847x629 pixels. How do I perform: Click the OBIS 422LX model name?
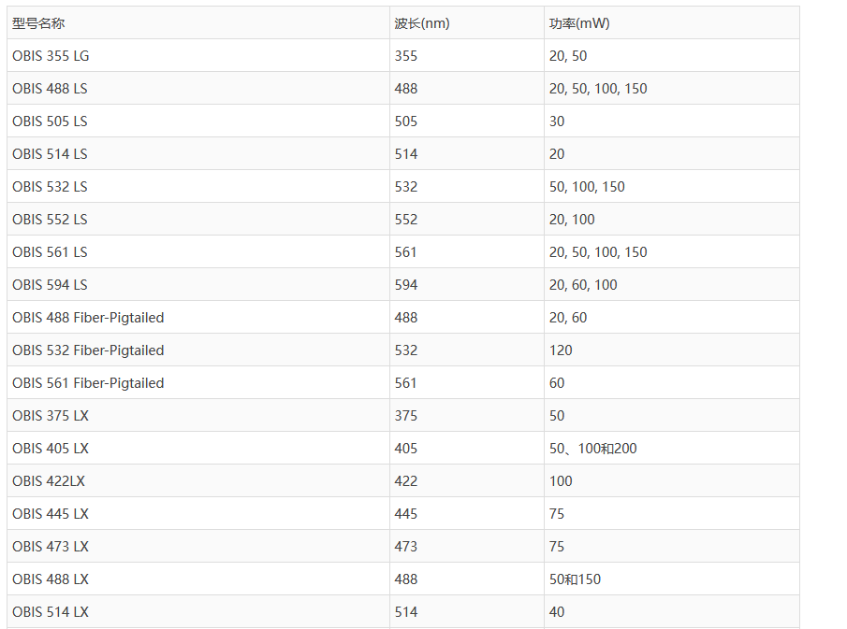click(x=49, y=481)
